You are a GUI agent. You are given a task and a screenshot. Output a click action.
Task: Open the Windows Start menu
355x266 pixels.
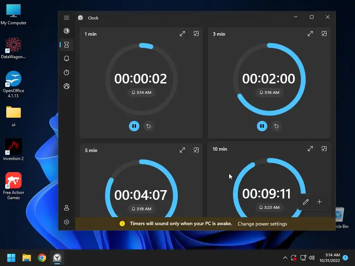click(11, 258)
